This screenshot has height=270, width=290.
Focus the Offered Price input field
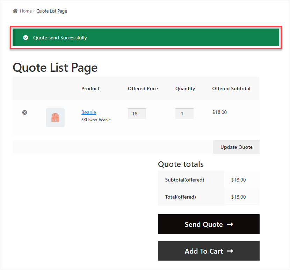pyautogui.click(x=137, y=114)
